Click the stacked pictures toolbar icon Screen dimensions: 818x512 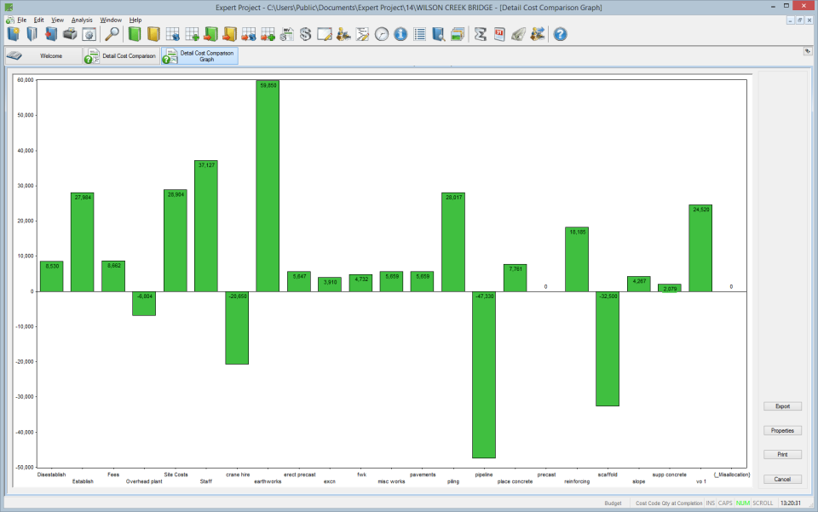pyautogui.click(x=458, y=34)
